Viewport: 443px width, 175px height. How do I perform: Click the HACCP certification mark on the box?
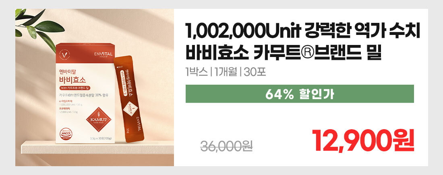point(66,134)
